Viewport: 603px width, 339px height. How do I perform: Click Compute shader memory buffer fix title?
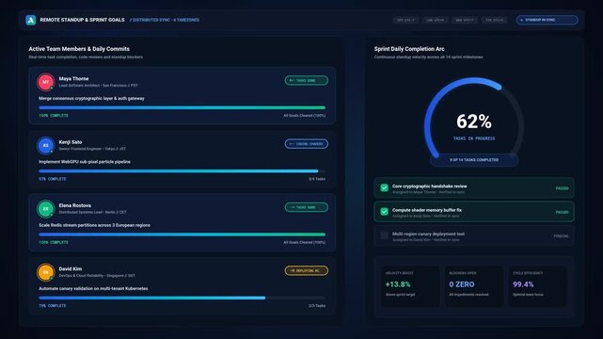[x=427, y=210]
